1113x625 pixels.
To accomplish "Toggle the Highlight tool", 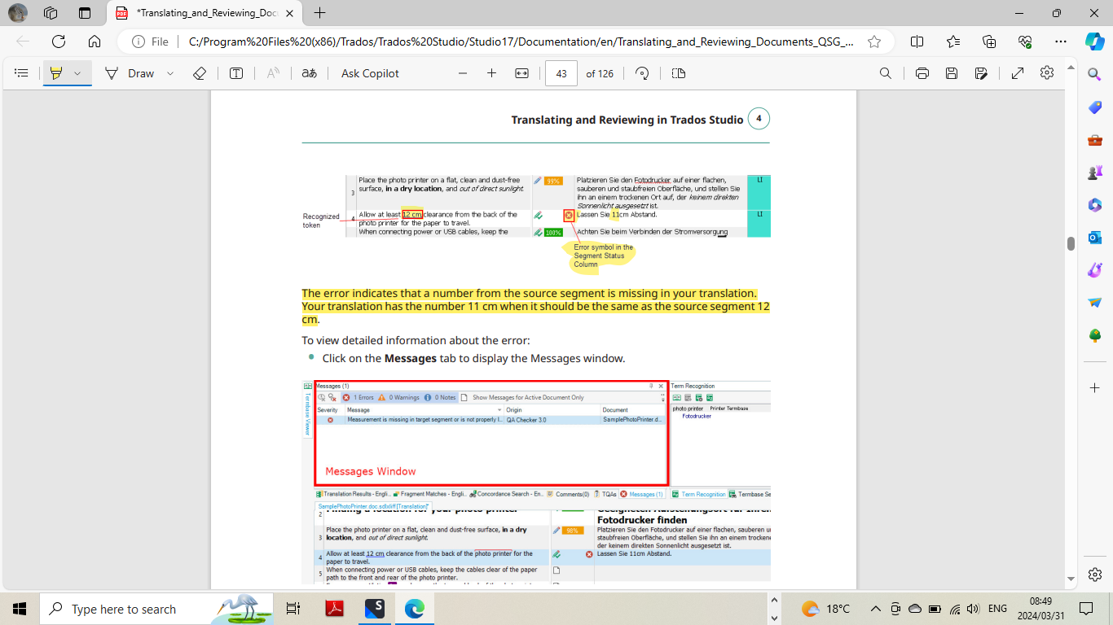I will [56, 73].
